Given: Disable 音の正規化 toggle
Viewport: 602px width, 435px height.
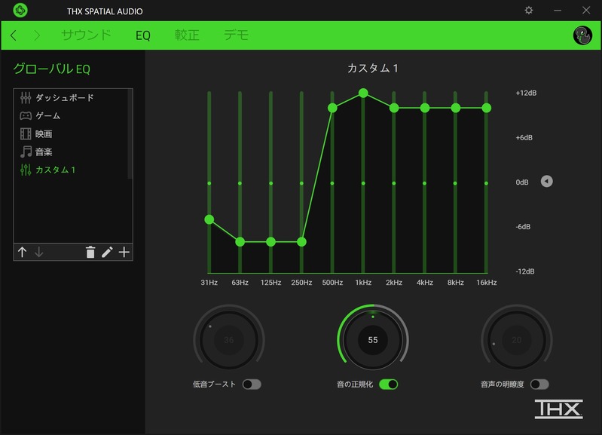Looking at the screenshot, I should coord(389,384).
